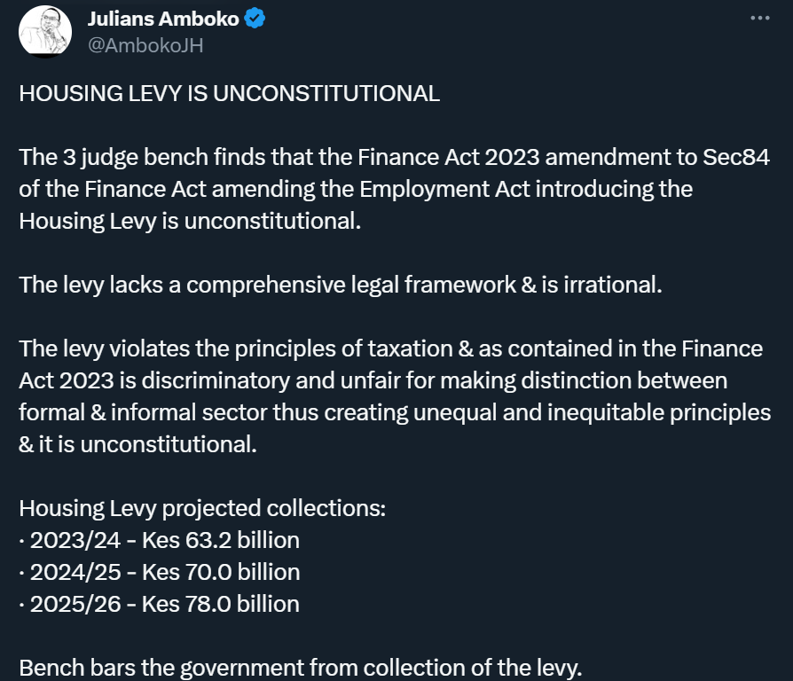
Task: Click the blue verified badge
Action: 255,19
